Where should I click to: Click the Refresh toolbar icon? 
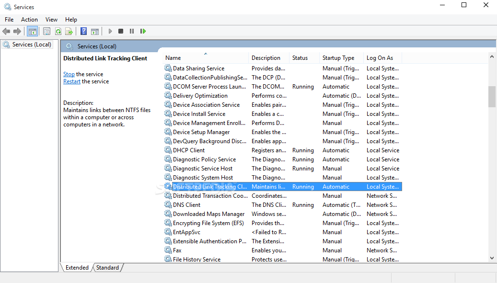click(58, 31)
